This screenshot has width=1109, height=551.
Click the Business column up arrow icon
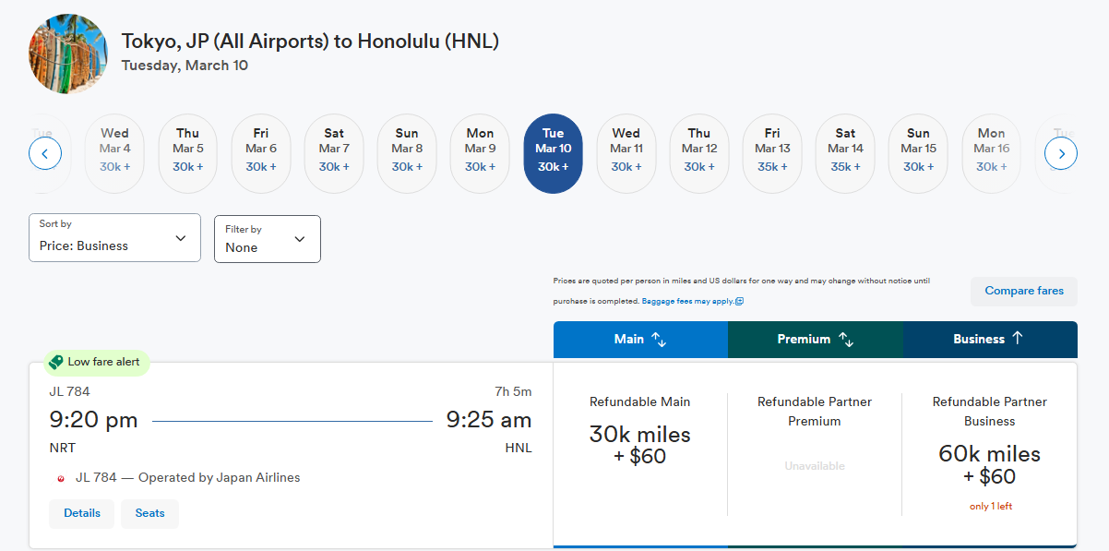point(1018,339)
